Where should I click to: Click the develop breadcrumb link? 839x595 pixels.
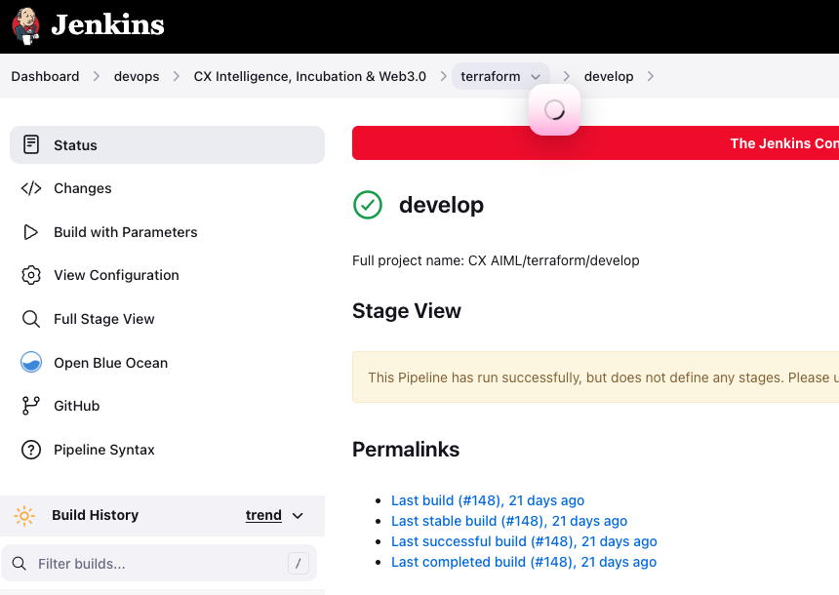point(609,76)
